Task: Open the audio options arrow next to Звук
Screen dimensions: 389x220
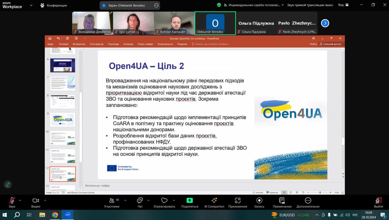Action: point(20,200)
